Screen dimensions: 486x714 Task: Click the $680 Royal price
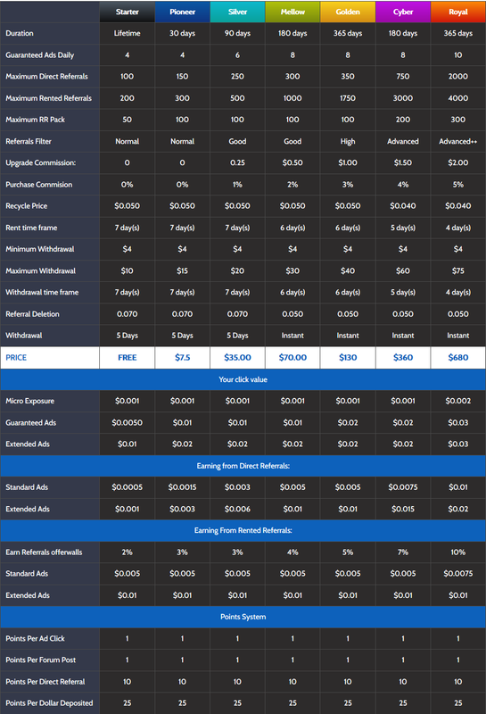(x=458, y=358)
